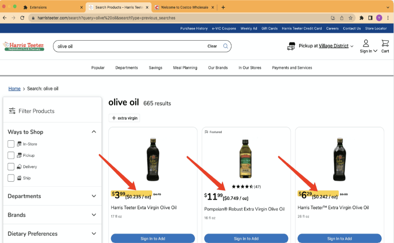Open the Meal Planning menu

(x=185, y=68)
